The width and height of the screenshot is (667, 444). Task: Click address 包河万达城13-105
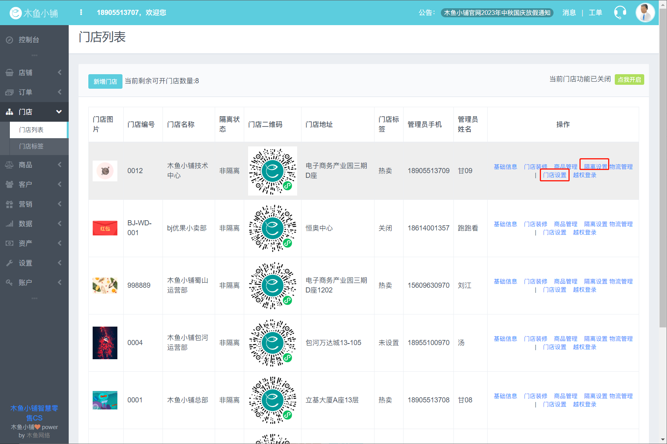[333, 343]
